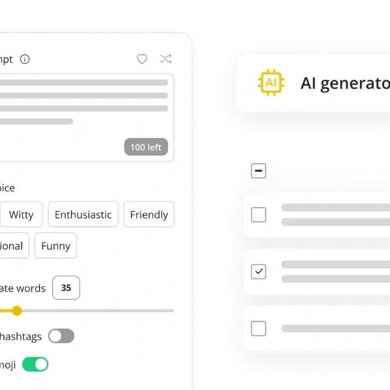Image resolution: width=390 pixels, height=390 pixels.
Task: Click the AI generator title text
Action: (345, 83)
